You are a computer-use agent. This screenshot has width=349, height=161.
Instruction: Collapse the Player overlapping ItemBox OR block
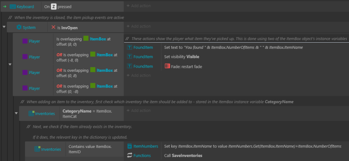[10, 64]
